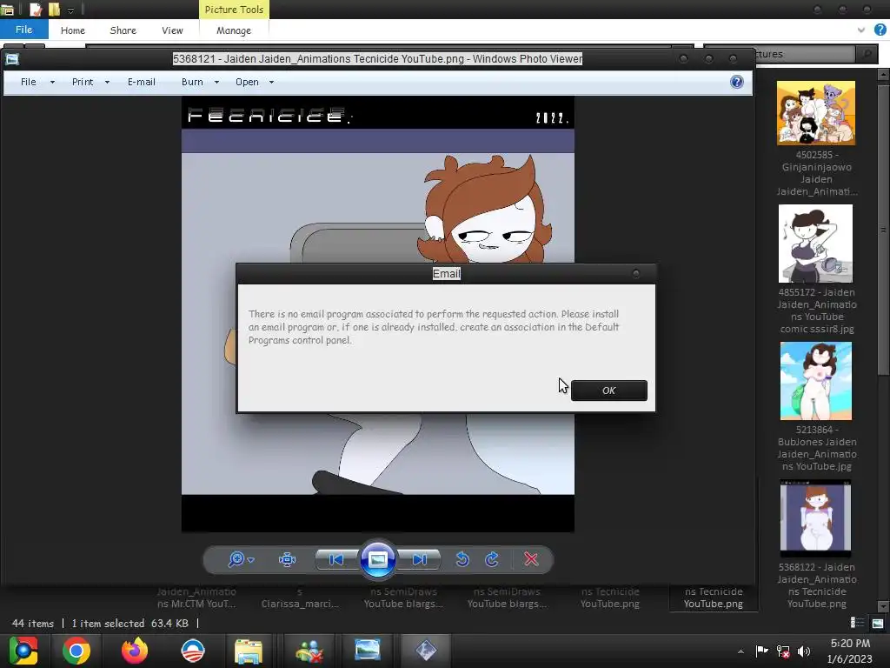Open the clock showing 5:20 PM

click(850, 651)
